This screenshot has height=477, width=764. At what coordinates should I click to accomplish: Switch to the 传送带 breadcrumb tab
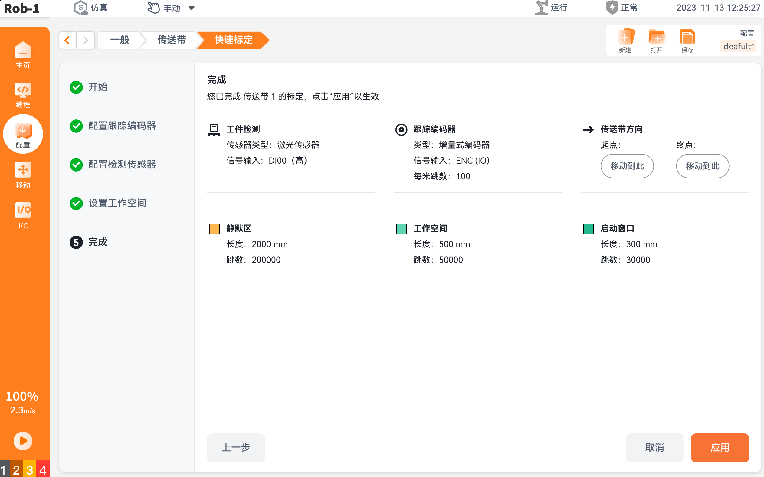pos(171,40)
